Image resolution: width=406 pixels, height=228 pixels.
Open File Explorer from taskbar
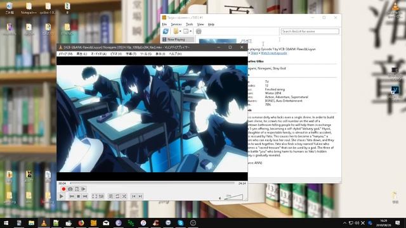(31, 223)
